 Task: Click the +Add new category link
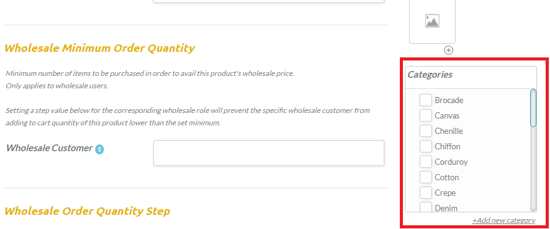point(504,220)
